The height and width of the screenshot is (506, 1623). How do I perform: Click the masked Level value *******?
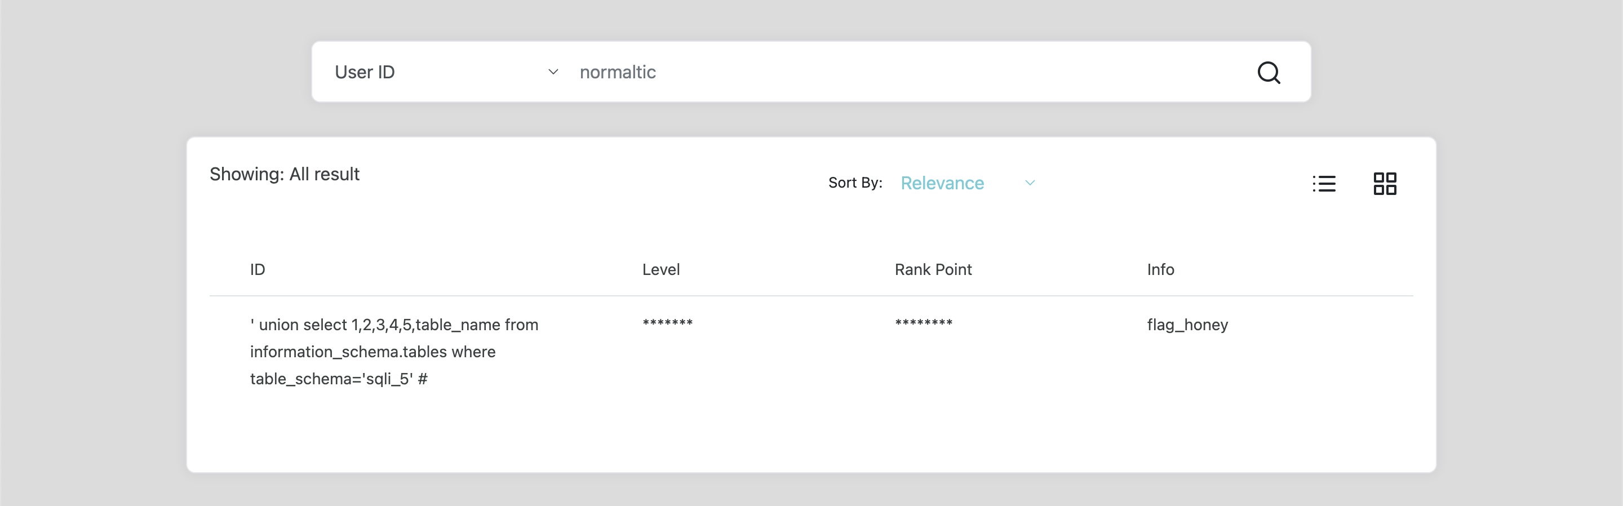tap(667, 323)
